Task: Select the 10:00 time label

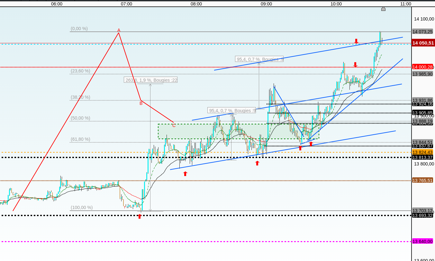Action: pyautogui.click(x=336, y=4)
